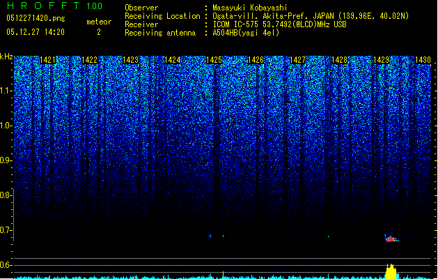
Task: Click the 1423 time marker
Action: pyautogui.click(x=131, y=60)
